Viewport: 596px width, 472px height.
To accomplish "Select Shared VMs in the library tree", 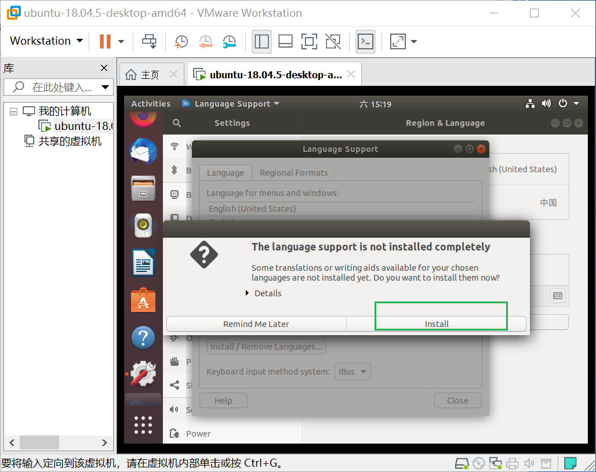I will click(x=63, y=141).
